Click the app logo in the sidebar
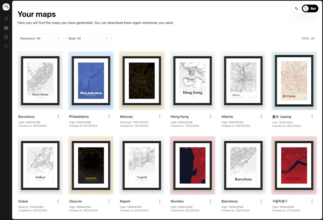Screen dimensions: 323x220 coord(6,7)
